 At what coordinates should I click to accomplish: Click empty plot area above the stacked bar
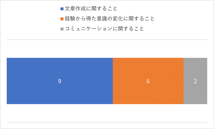[x=107, y=49]
